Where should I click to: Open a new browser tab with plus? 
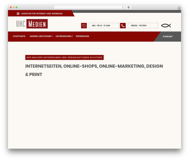pyautogui.click(x=179, y=8)
